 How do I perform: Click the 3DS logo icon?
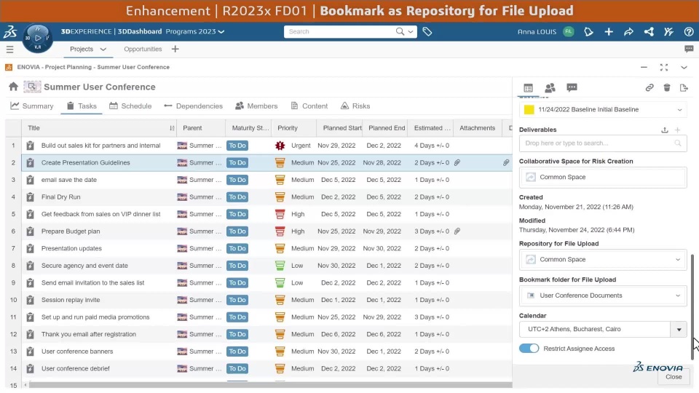[x=9, y=31]
